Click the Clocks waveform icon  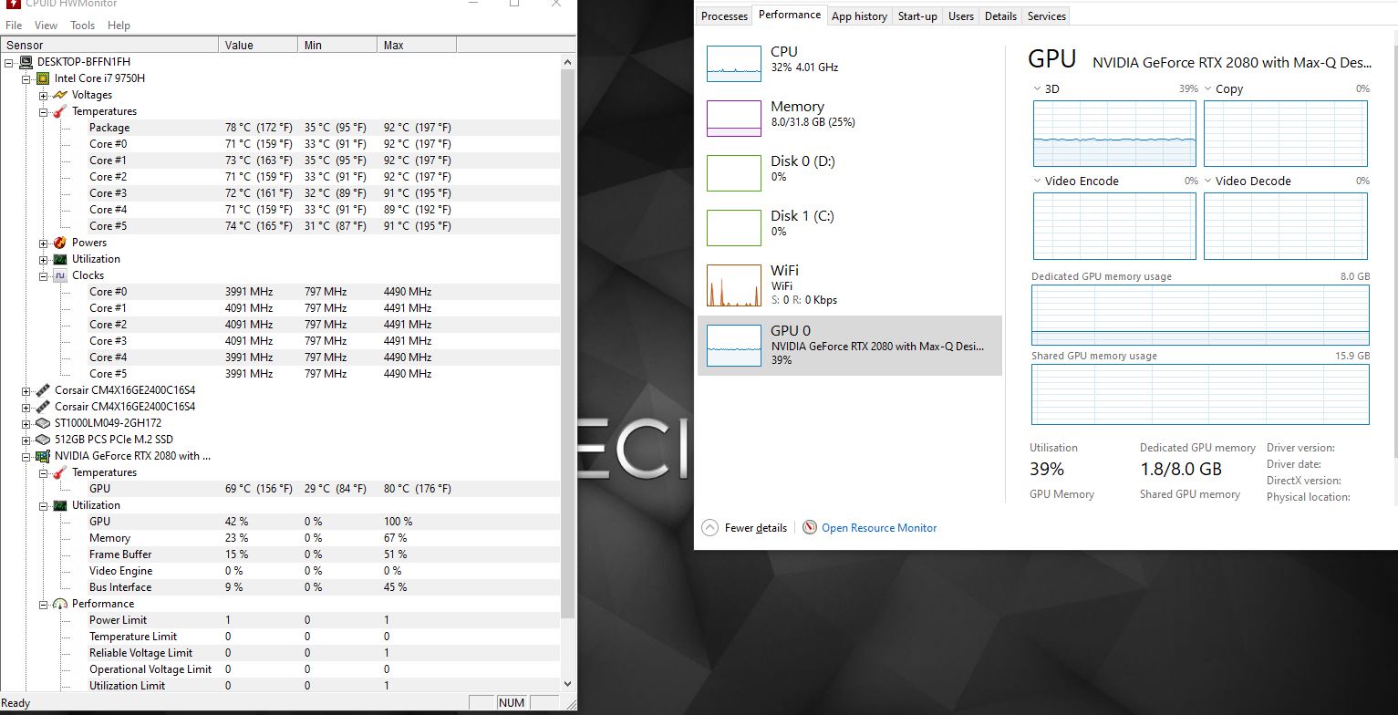point(60,275)
